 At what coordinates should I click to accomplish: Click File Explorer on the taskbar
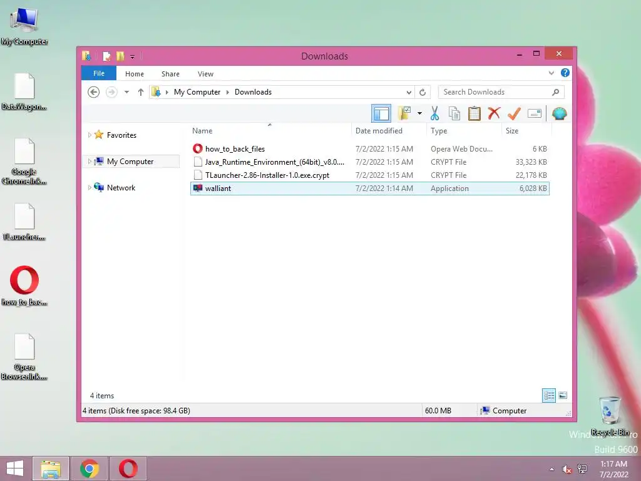point(51,468)
